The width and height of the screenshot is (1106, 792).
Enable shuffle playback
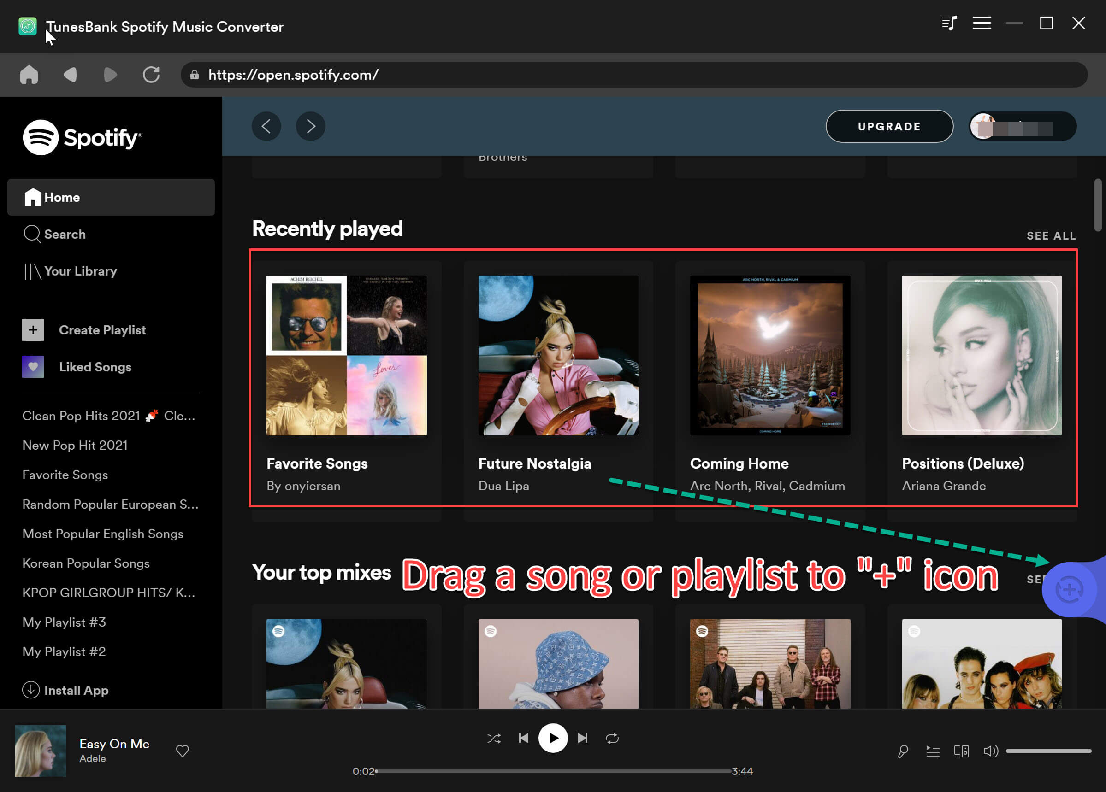495,738
